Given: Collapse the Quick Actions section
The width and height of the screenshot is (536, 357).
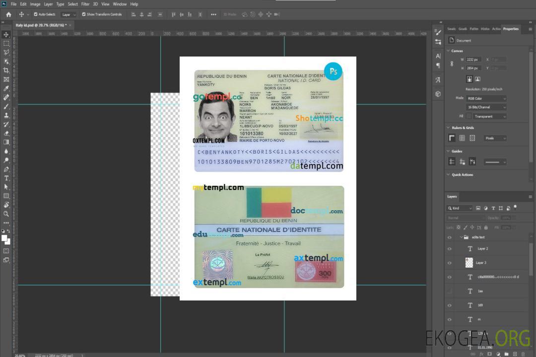Looking at the screenshot, I should (449, 175).
